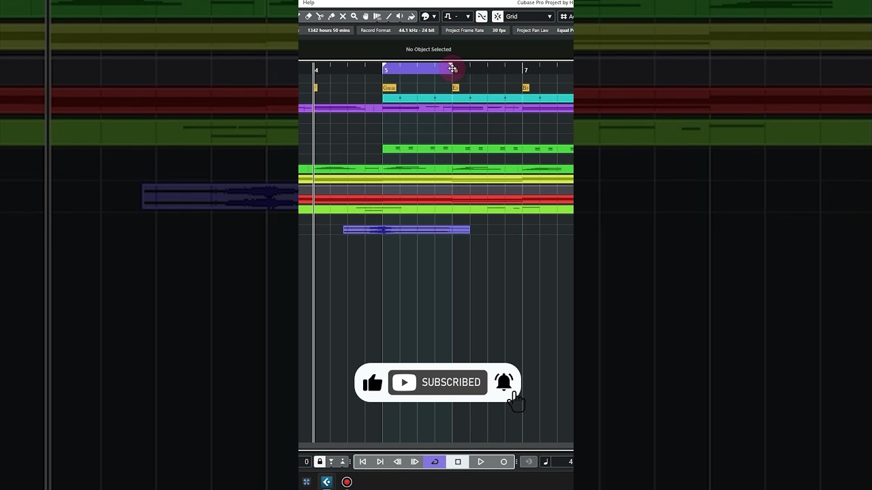The image size is (872, 490).
Task: Click the Bb chord event
Action: click(x=525, y=88)
